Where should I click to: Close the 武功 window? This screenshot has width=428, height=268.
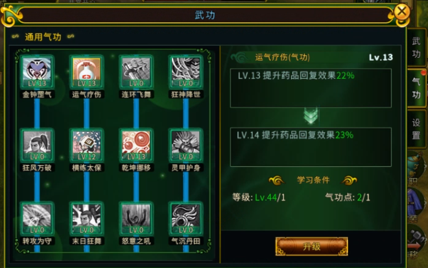pyautogui.click(x=401, y=12)
